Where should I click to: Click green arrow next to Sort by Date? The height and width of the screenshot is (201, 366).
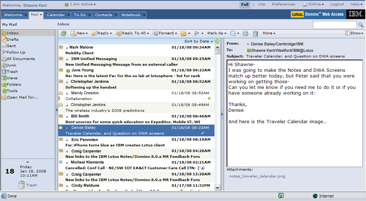pyautogui.click(x=217, y=41)
